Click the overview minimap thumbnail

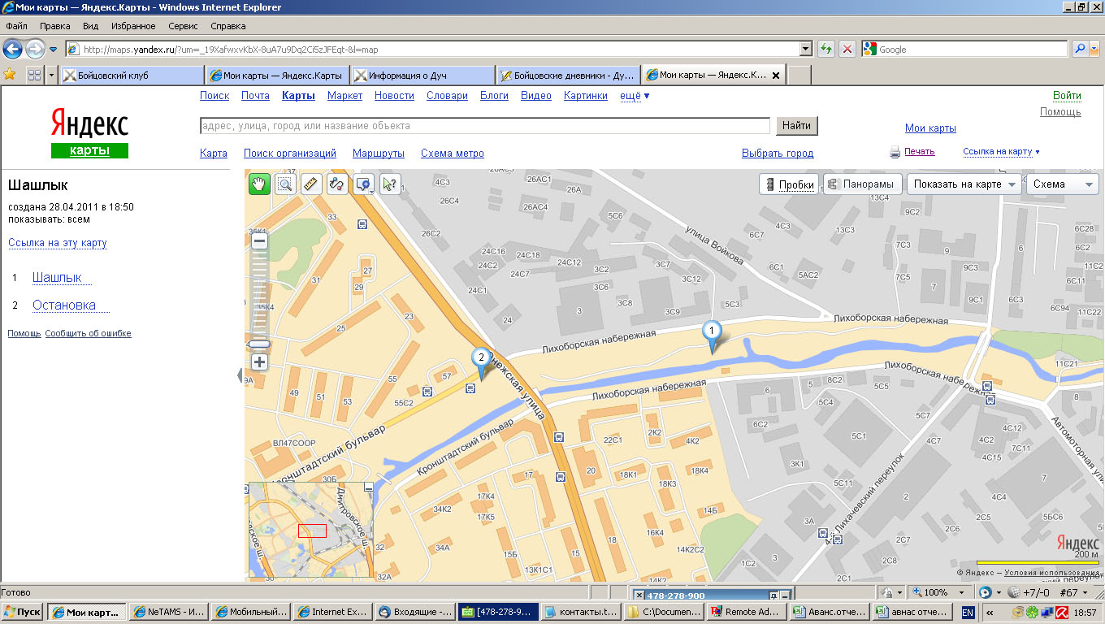(x=310, y=530)
